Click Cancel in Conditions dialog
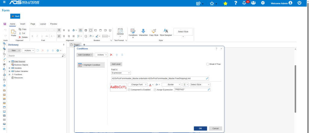This screenshot has width=309, height=133. pyautogui.click(x=215, y=128)
